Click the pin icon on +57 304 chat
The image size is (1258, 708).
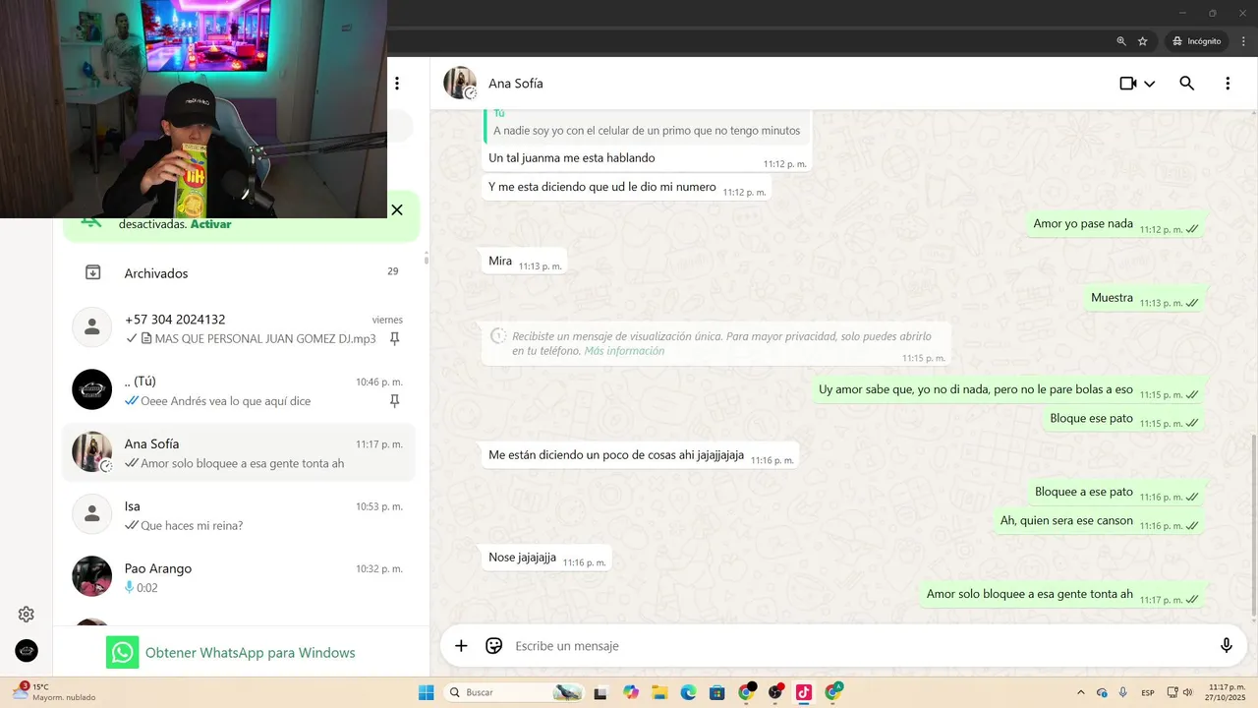tap(394, 338)
